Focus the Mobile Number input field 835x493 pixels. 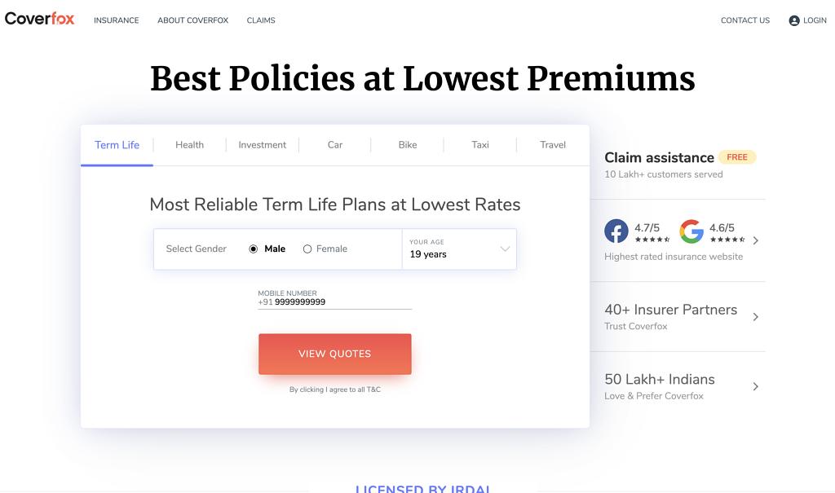(342, 302)
